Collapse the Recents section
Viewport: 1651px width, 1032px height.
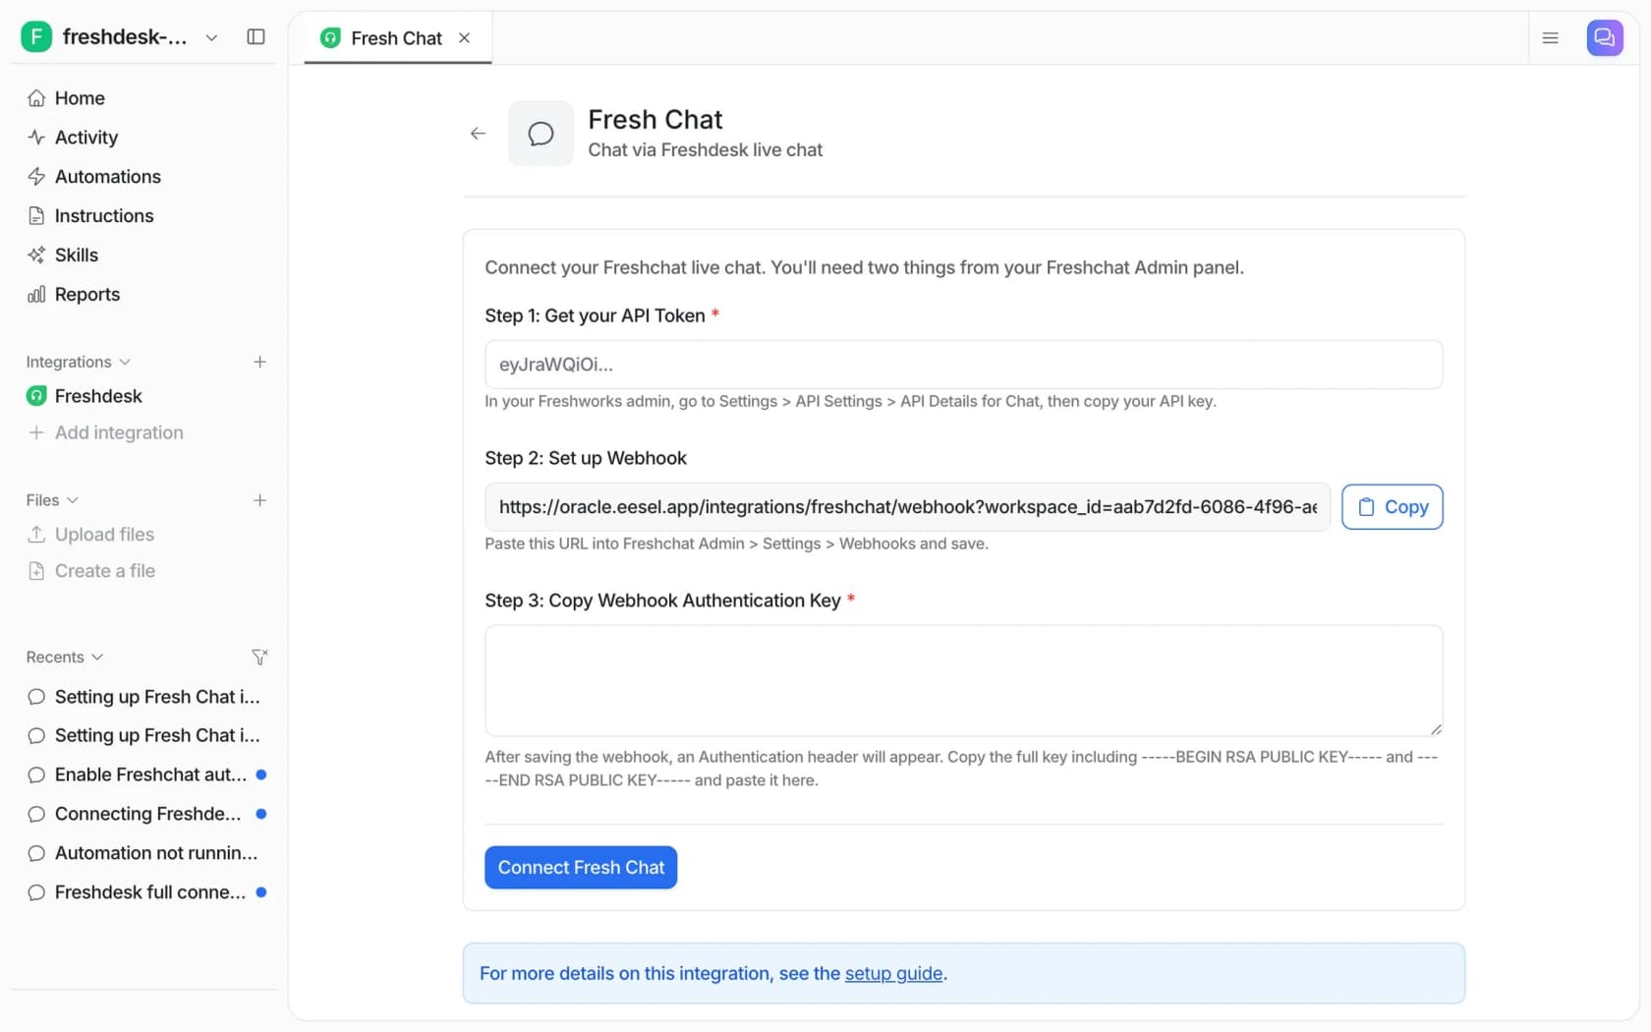coord(65,658)
